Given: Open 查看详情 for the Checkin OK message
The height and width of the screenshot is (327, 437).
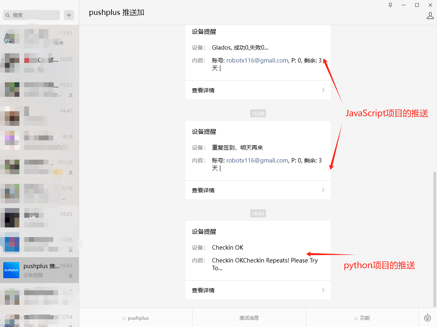Looking at the screenshot, I should [203, 290].
